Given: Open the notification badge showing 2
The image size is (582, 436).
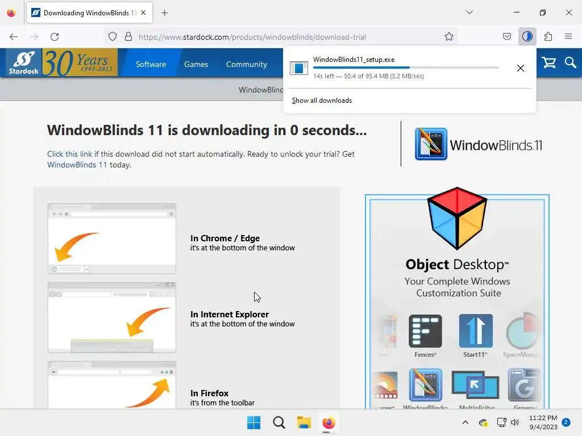Looking at the screenshot, I should pyautogui.click(x=566, y=422).
